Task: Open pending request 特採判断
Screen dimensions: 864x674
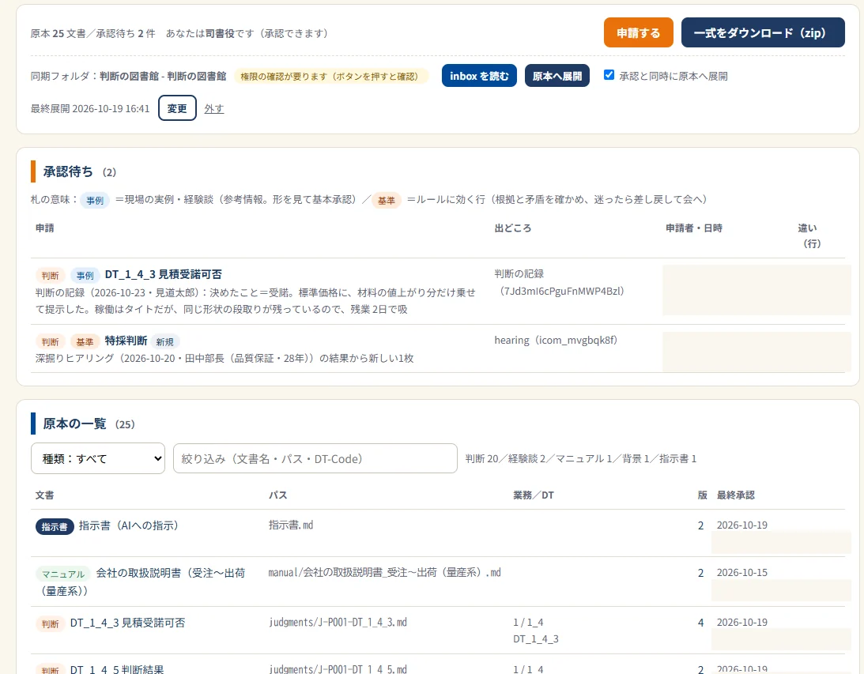Action: pyautogui.click(x=126, y=341)
